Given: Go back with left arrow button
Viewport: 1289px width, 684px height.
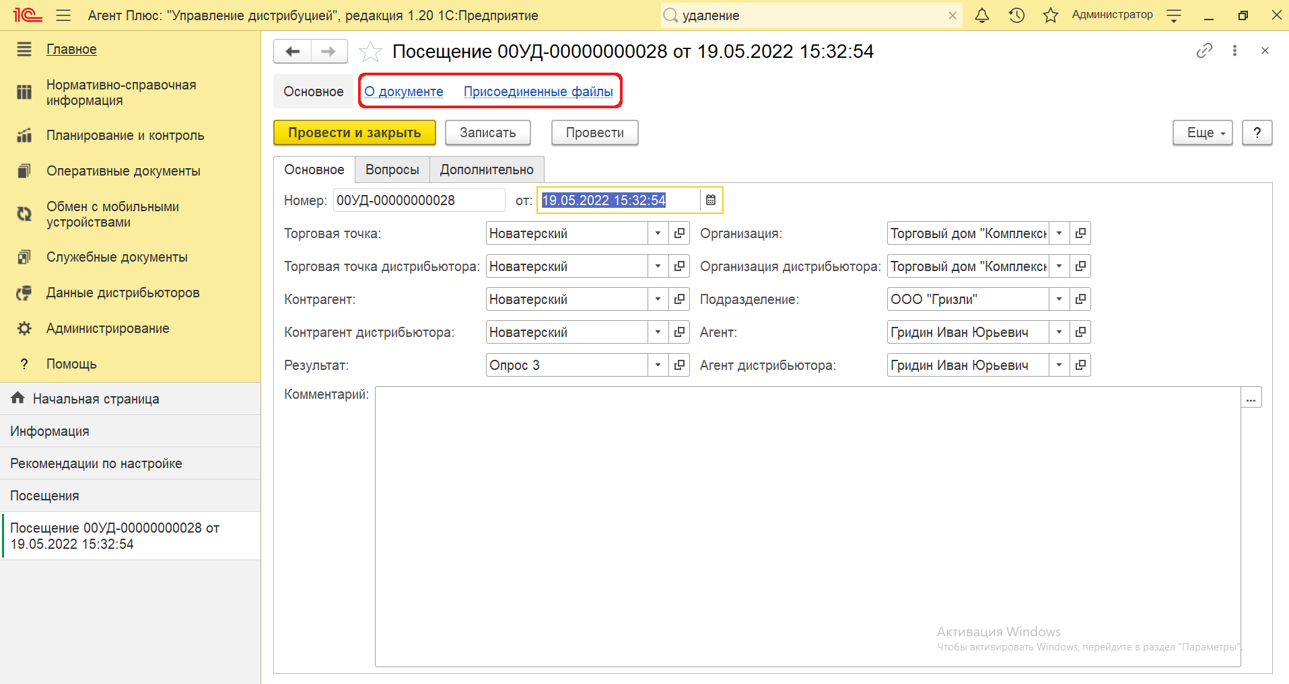Looking at the screenshot, I should 293,51.
